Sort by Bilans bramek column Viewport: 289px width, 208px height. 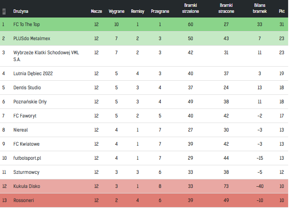click(x=260, y=7)
